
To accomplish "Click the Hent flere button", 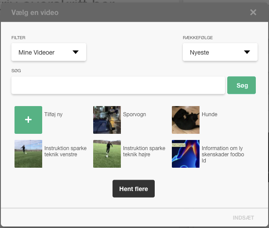I will pyautogui.click(x=134, y=189).
